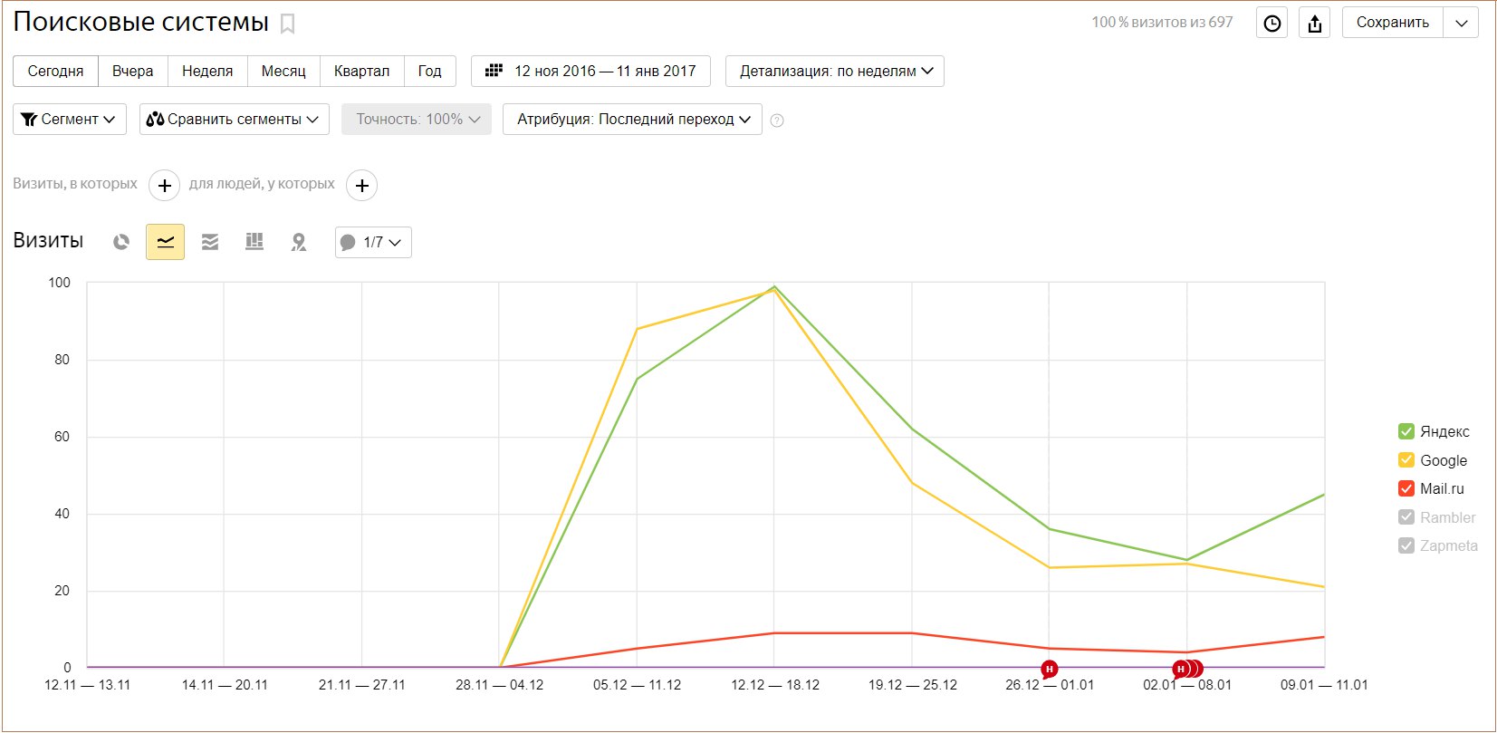The width and height of the screenshot is (1497, 733).
Task: Expand Атрибуция: Последний переход dropdown
Action: pyautogui.click(x=633, y=120)
